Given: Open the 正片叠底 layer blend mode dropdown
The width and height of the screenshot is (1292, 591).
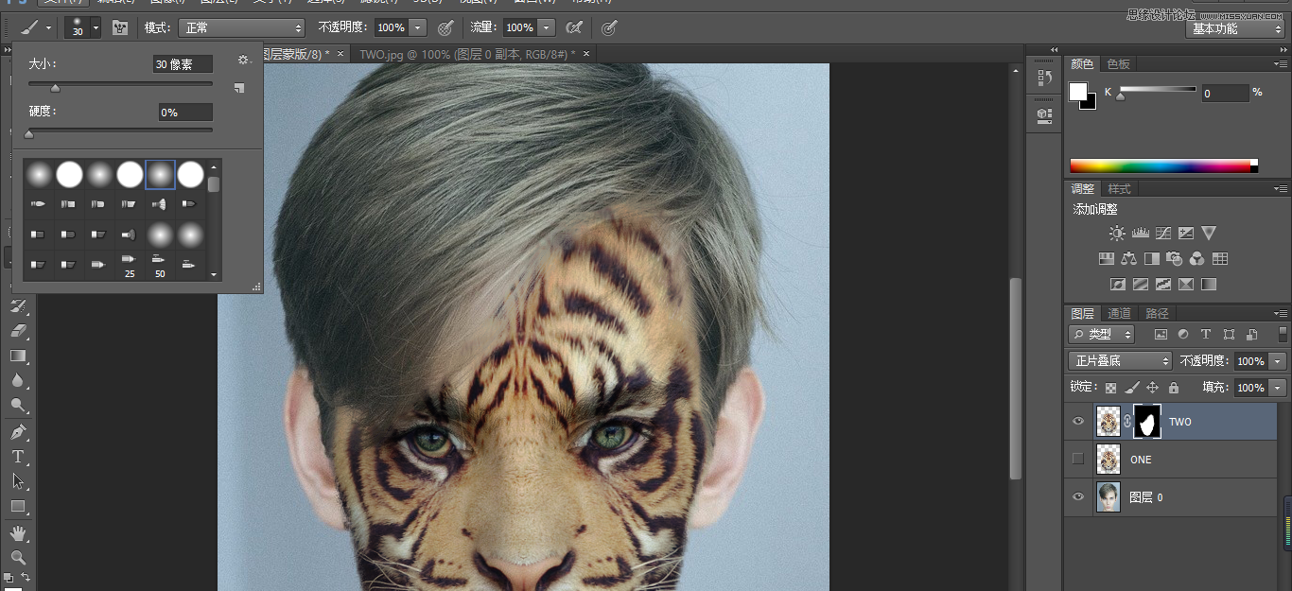Looking at the screenshot, I should coord(1120,361).
